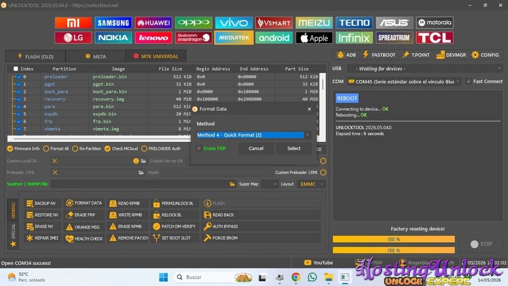The image size is (508, 286).
Task: Open the LG brand tile
Action: (73, 38)
